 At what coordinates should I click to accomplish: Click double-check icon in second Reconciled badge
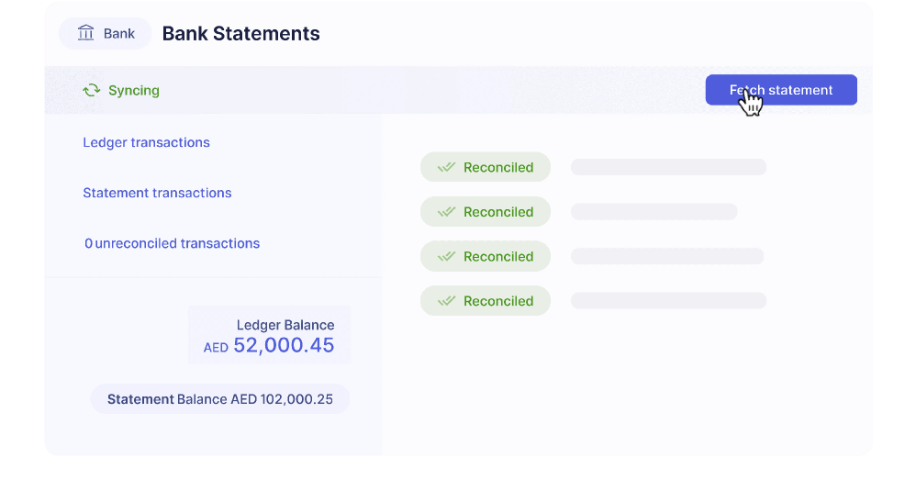pyautogui.click(x=446, y=212)
